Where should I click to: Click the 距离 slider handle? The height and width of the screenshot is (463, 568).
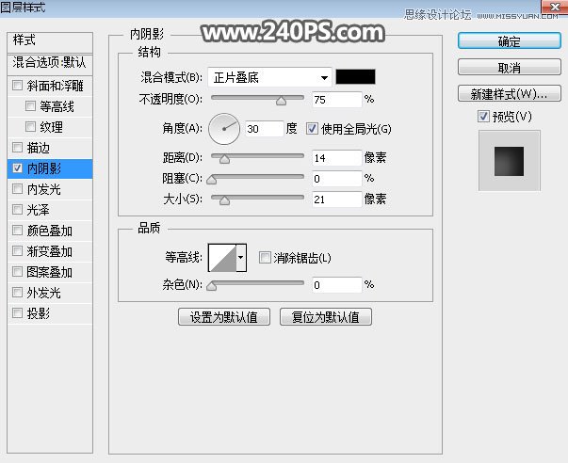pos(224,159)
